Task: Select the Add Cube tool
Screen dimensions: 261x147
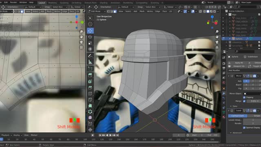Action: pos(90,69)
